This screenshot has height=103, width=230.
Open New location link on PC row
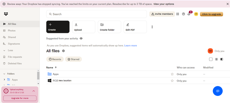pyautogui.click(x=64, y=80)
